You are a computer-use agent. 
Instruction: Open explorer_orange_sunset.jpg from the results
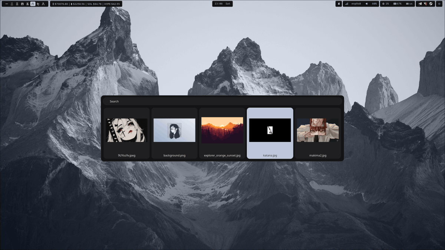click(222, 130)
